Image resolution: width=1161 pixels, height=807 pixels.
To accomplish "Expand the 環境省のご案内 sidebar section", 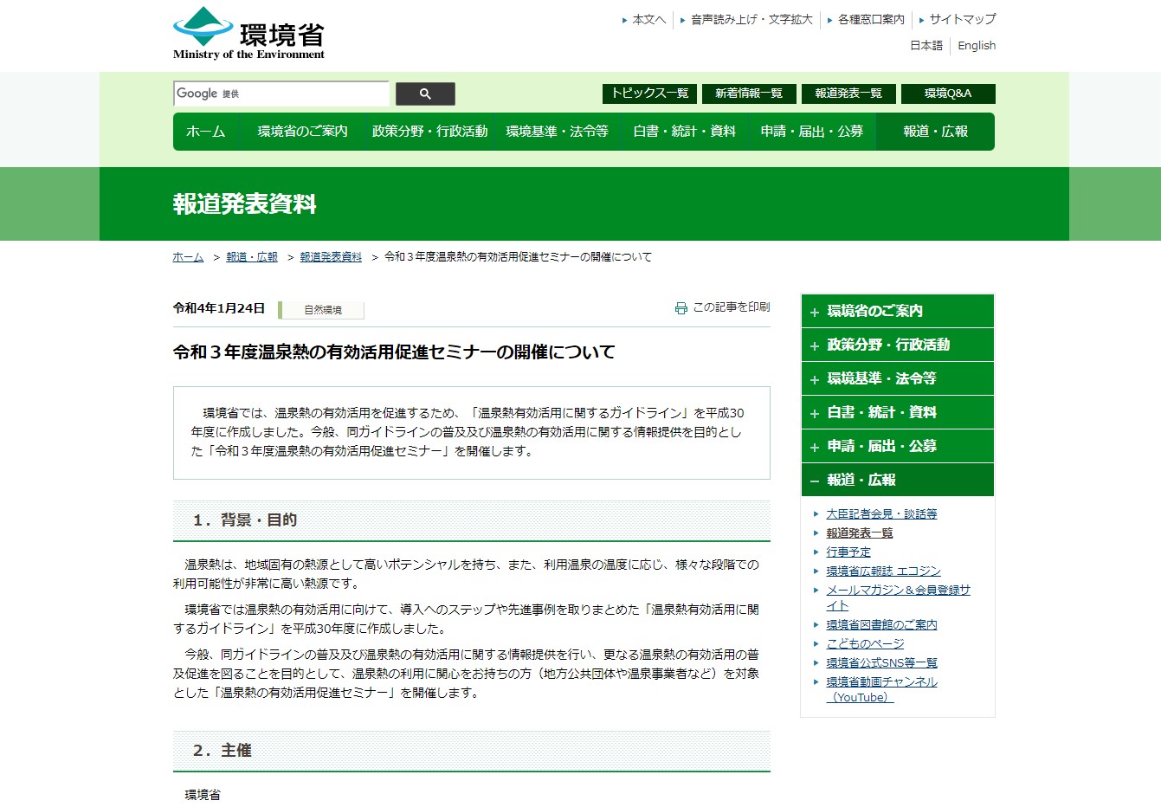I will (x=897, y=311).
